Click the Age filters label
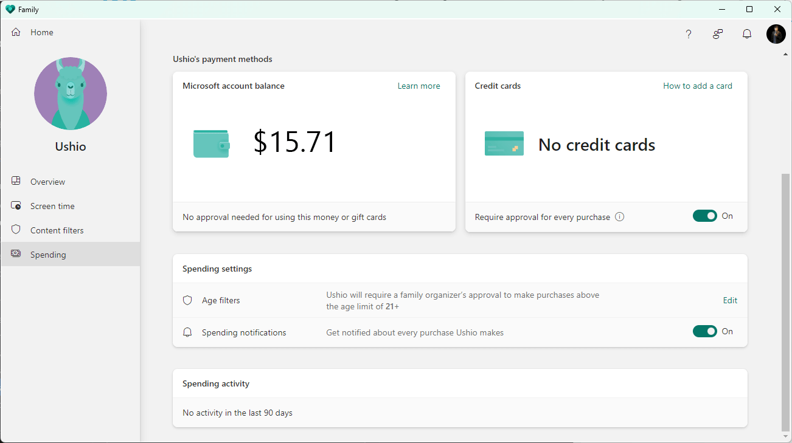Viewport: 792px width, 443px height. 221,300
